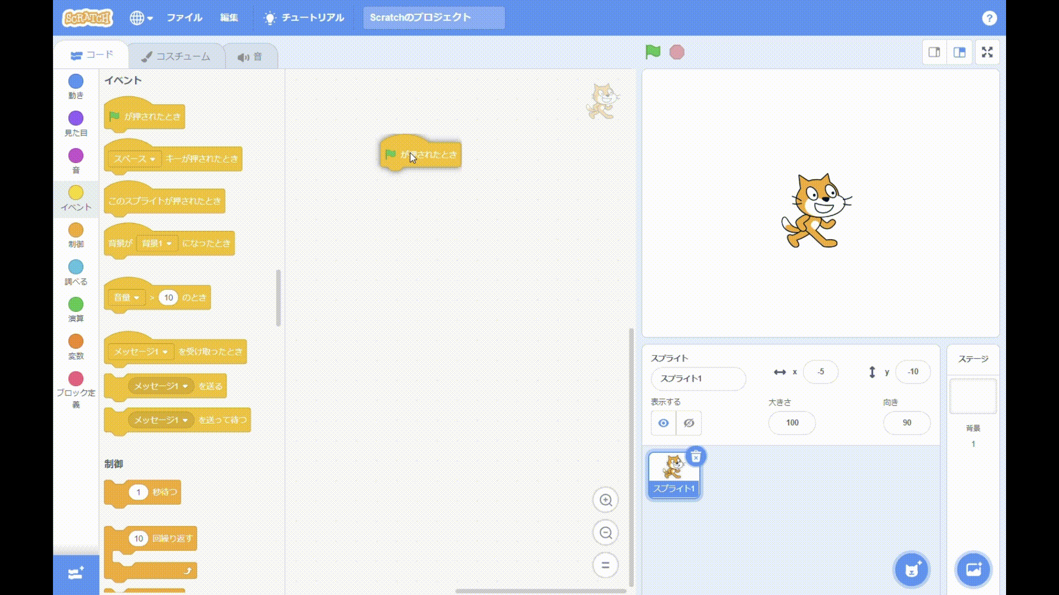The image size is (1059, 595).
Task: Open the ファイル menu
Action: (184, 18)
